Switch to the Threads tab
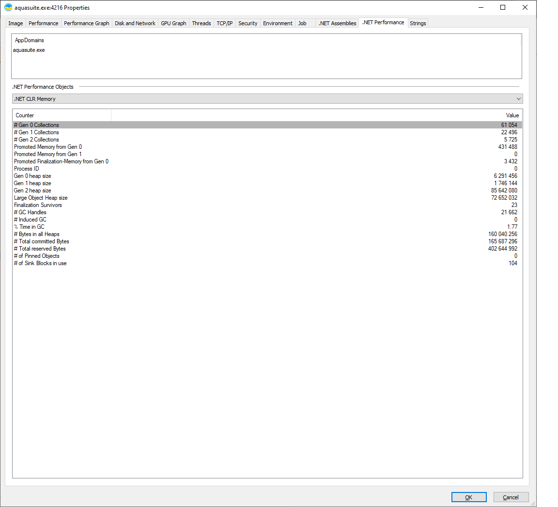Viewport: 558px width, 507px height. [201, 23]
